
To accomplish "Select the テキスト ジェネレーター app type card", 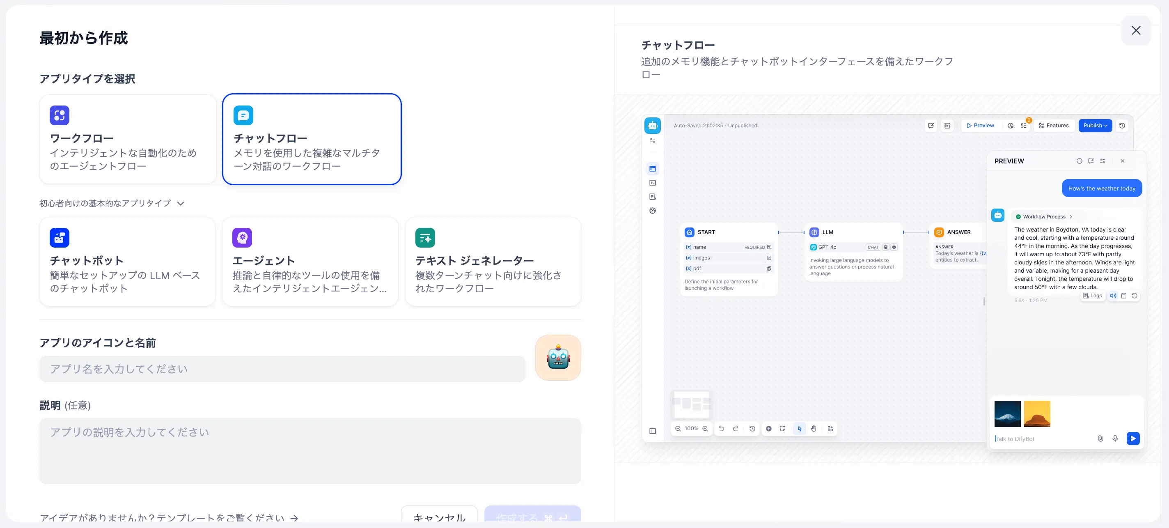I will click(493, 261).
